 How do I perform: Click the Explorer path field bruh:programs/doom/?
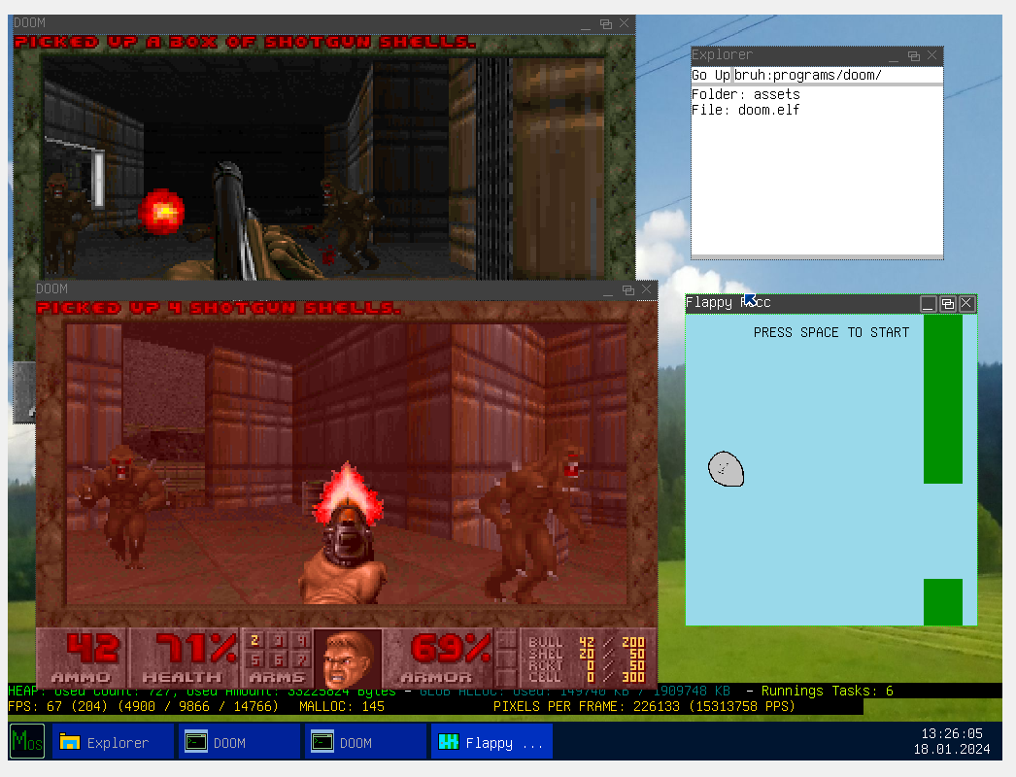coord(838,75)
